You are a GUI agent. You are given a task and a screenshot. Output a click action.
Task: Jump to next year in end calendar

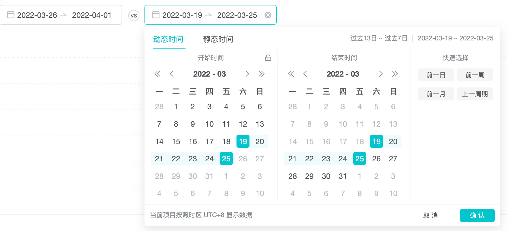click(395, 74)
